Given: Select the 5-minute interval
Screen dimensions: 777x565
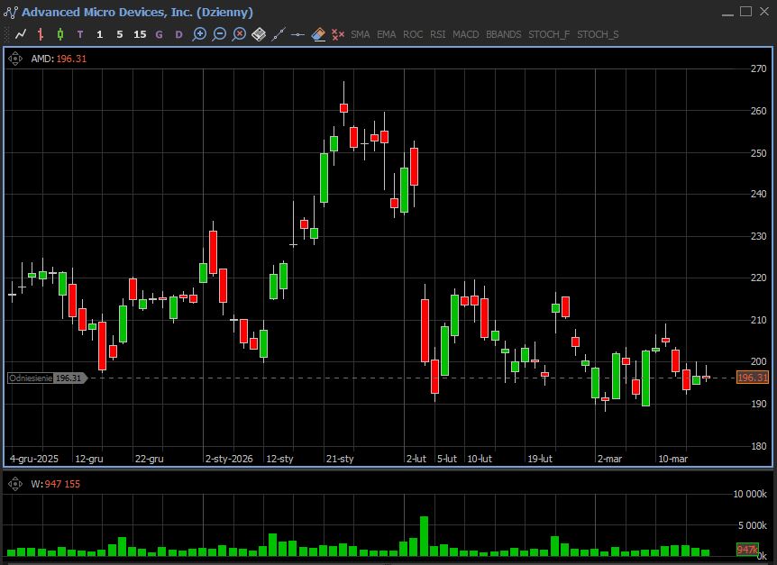Looking at the screenshot, I should 120,34.
